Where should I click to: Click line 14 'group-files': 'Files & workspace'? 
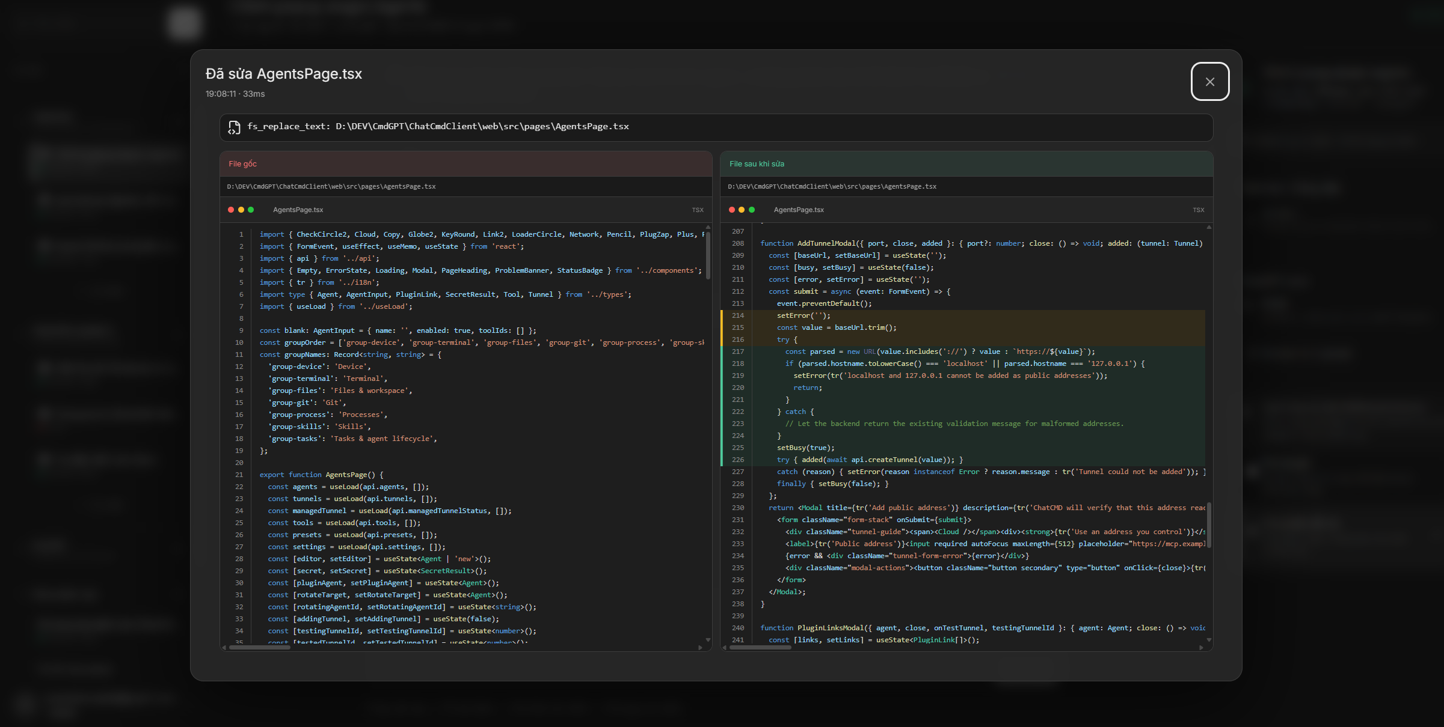coord(340,391)
